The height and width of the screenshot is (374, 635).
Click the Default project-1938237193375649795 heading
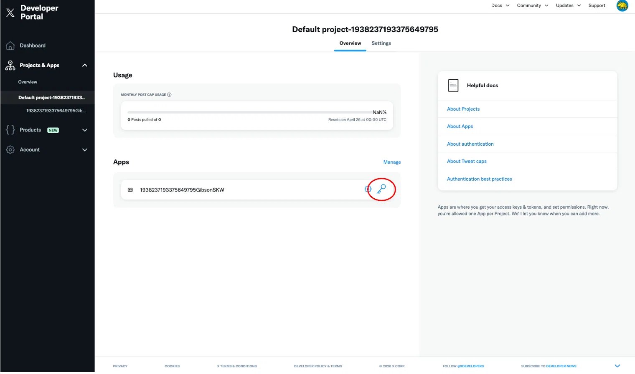(365, 30)
